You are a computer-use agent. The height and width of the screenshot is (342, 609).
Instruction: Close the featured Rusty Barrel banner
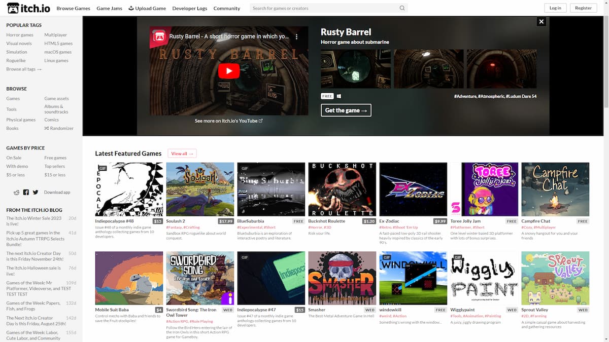coord(542,21)
